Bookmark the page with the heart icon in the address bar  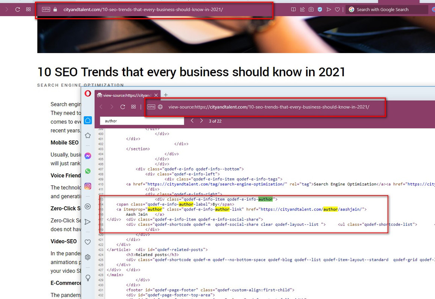(x=337, y=9)
